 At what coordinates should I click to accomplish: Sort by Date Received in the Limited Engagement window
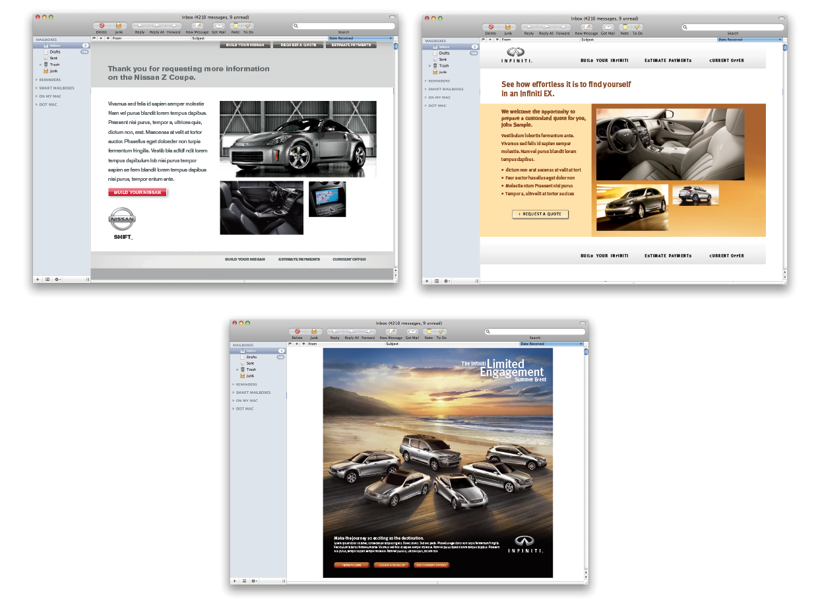click(x=552, y=344)
